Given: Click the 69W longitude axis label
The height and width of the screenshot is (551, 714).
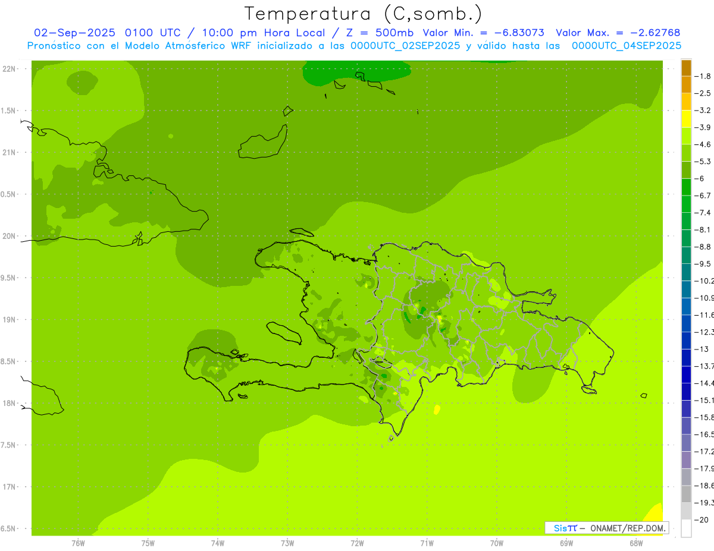Looking at the screenshot, I should pyautogui.click(x=566, y=543).
